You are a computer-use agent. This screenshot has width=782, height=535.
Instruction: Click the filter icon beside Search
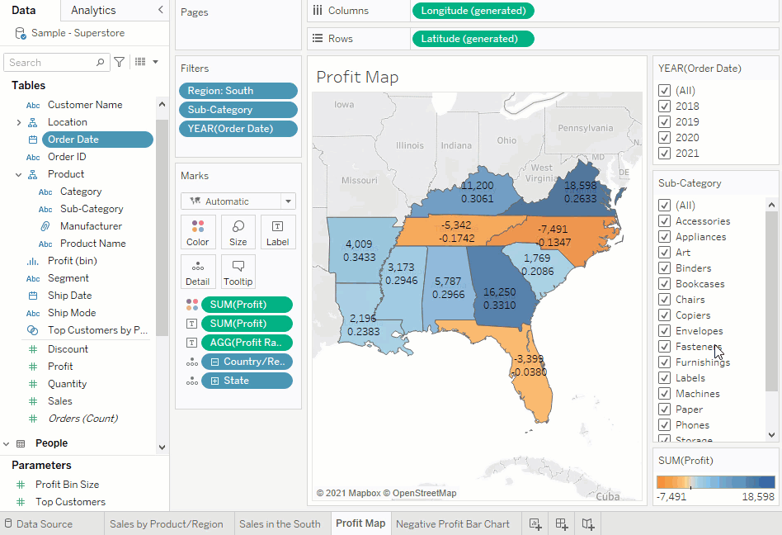point(120,62)
